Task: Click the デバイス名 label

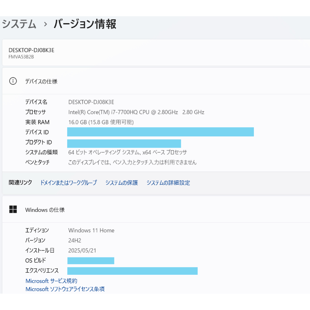Action: coord(36,102)
